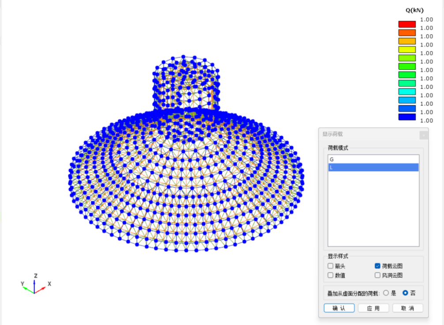Uncheck the 荷载云图 checkbox

[377, 266]
